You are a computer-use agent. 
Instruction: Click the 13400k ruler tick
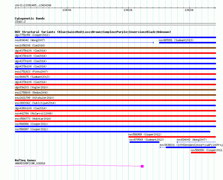(67, 10)
